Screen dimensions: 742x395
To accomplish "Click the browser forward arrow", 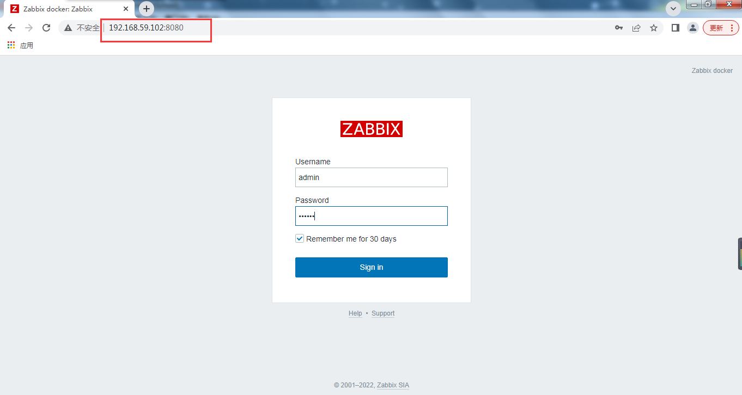I will (29, 28).
